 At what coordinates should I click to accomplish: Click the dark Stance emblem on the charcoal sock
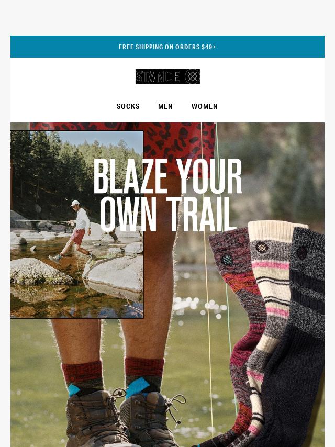click(302, 253)
